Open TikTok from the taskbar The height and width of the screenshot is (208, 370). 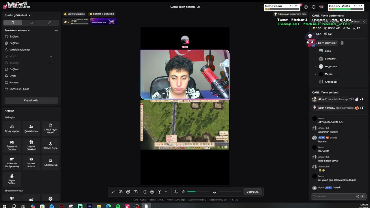[127, 206]
